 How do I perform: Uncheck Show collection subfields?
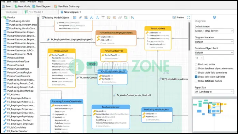tap(196, 77)
